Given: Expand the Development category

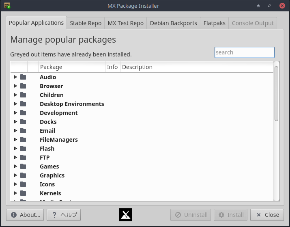Looking at the screenshot, I should coord(15,113).
